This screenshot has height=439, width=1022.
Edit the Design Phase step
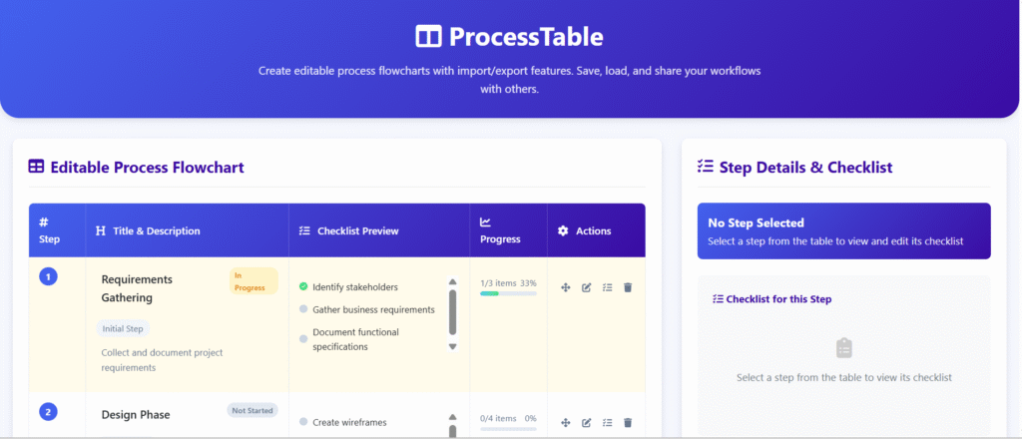pos(587,423)
